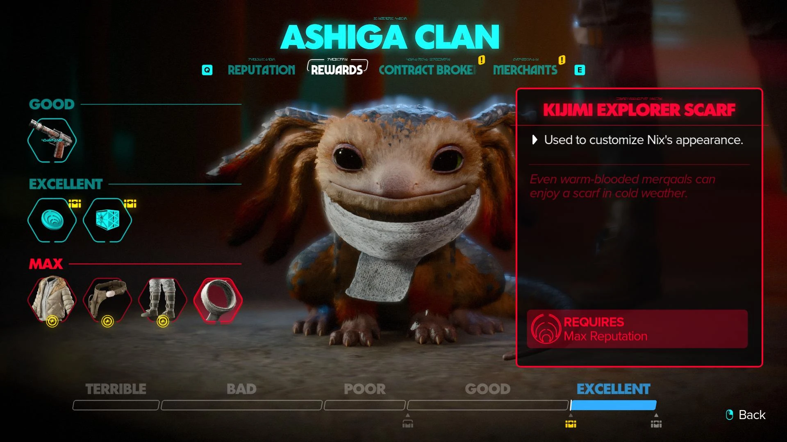Screen dimensions: 787x442
Task: Click the Requires Max Reputation banner
Action: point(637,329)
